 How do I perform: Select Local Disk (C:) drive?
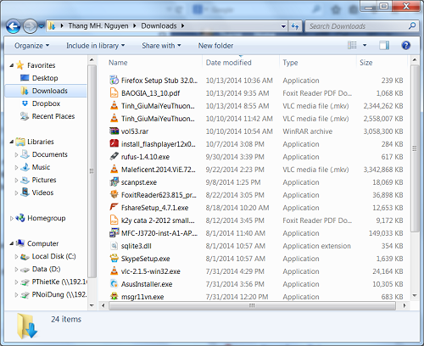pos(53,256)
